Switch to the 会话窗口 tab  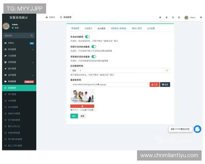[88, 28]
